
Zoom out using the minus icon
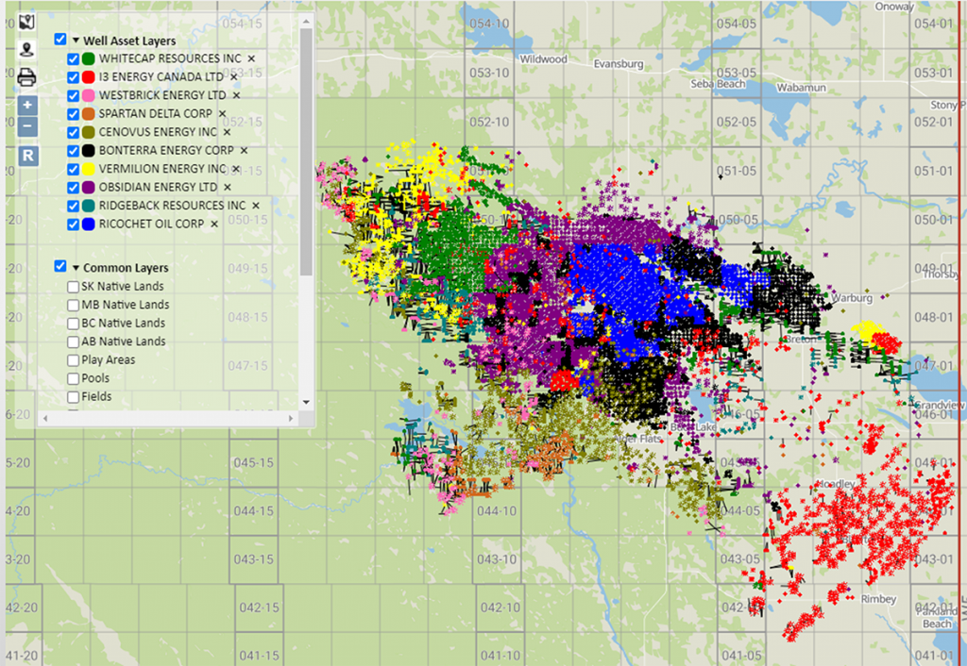26,125
